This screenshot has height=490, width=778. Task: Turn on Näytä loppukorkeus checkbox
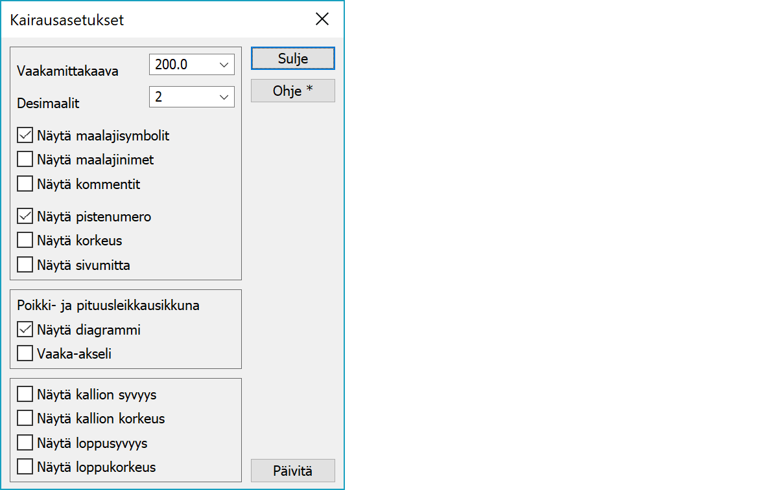pos(25,467)
